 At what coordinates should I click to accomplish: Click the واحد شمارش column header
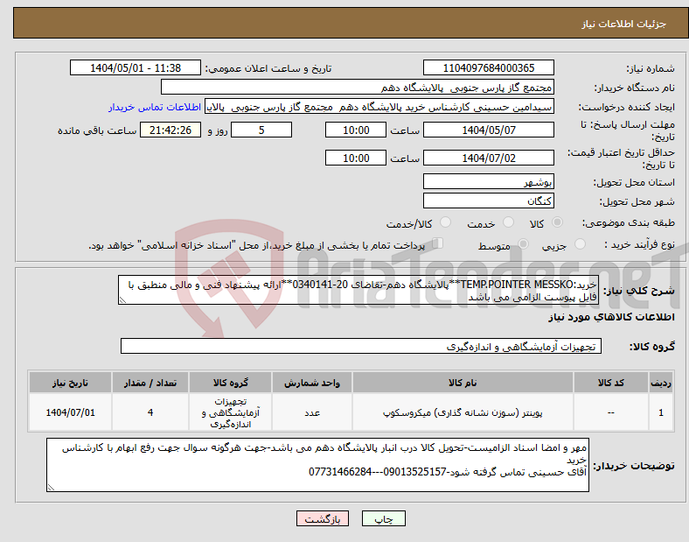312,383
